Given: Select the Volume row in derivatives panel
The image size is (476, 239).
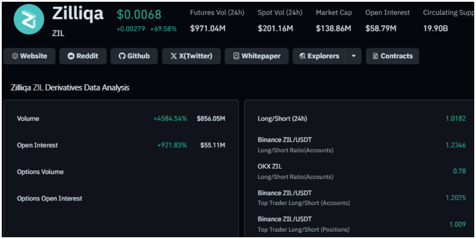Looking at the screenshot, I should click(121, 119).
